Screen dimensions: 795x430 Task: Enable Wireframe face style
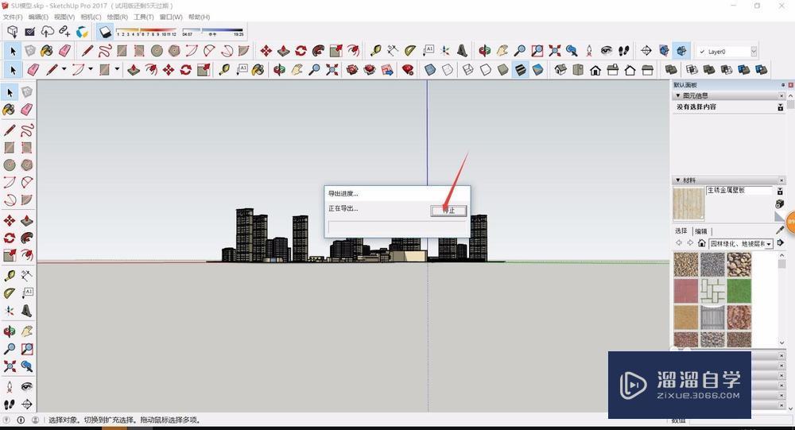tap(468, 69)
